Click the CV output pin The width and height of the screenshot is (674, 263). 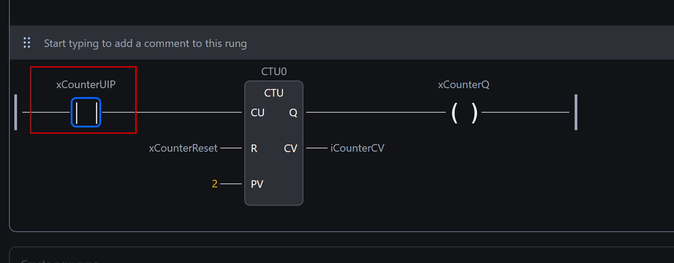(290, 148)
